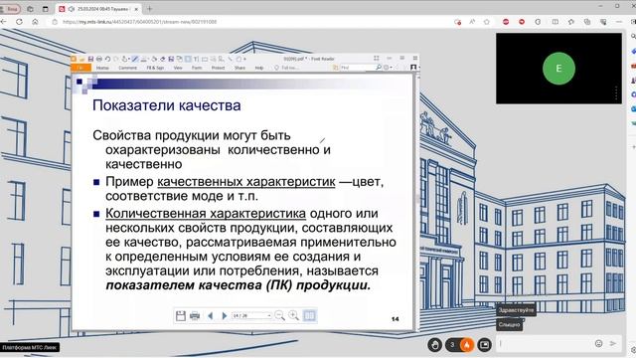Click the Foxit quick-access Save icon
The image size is (636, 358).
90,60
